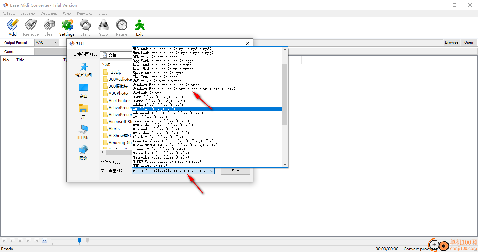Open the View menu
Viewport: 478px width, 252px height.
tap(67, 13)
